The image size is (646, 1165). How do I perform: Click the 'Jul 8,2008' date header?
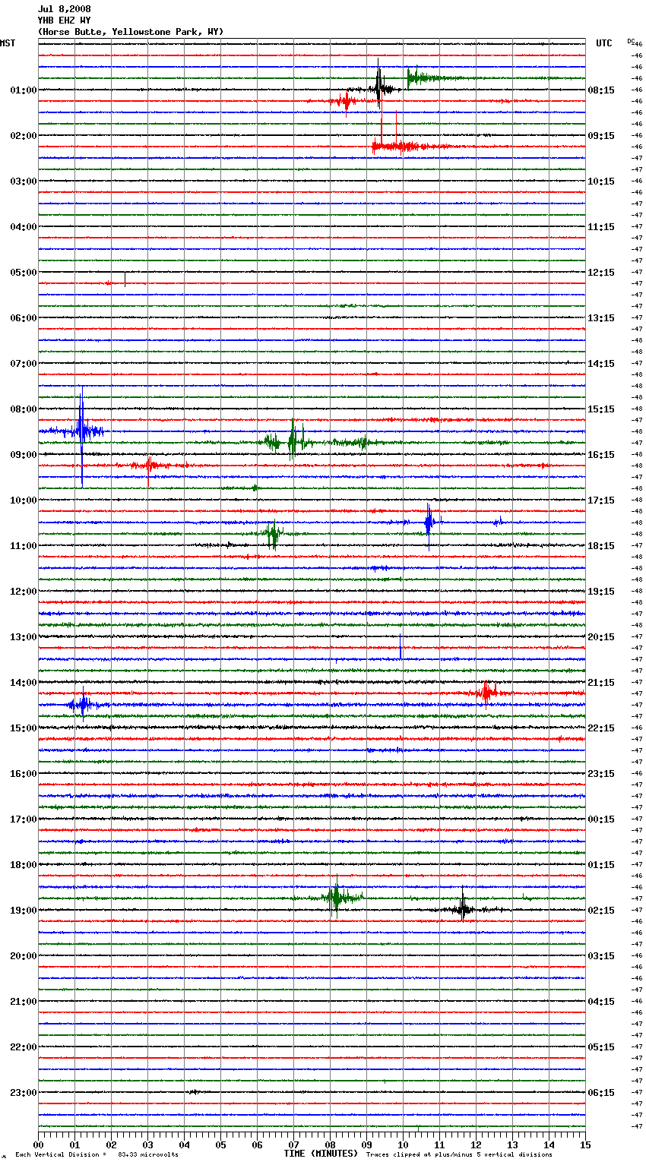(64, 9)
